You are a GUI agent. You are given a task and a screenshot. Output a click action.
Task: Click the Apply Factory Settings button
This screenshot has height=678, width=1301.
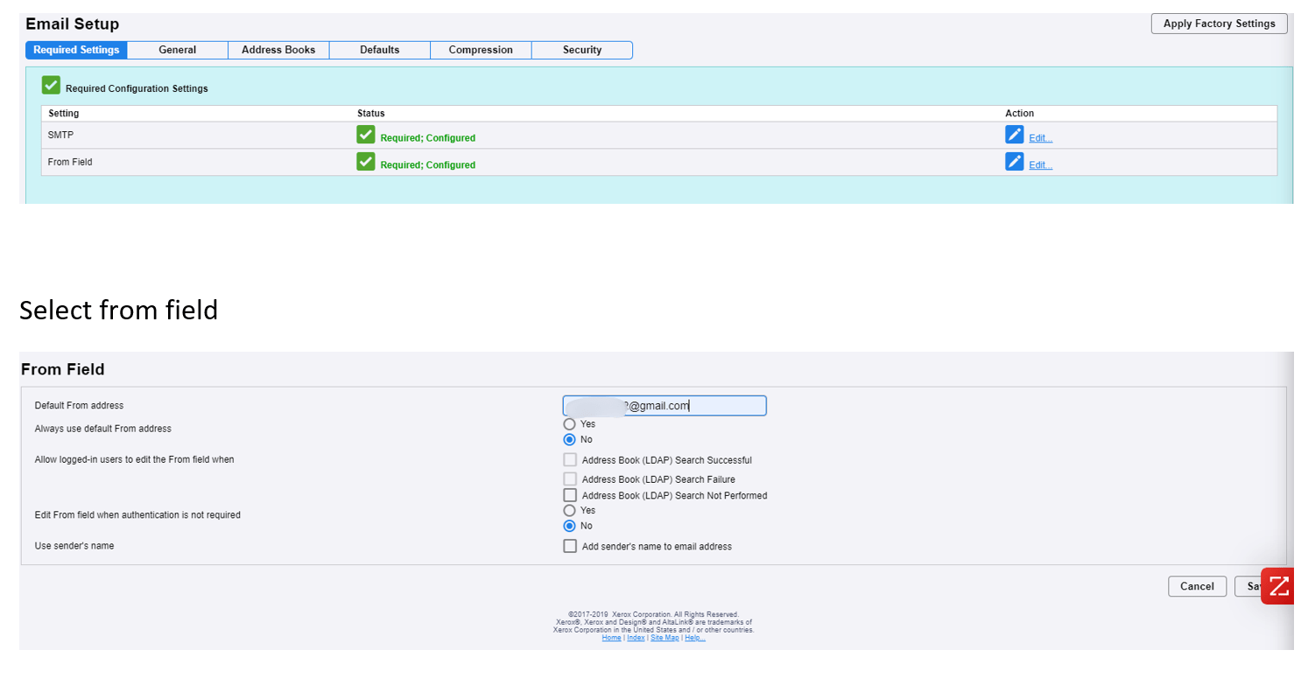pyautogui.click(x=1219, y=24)
